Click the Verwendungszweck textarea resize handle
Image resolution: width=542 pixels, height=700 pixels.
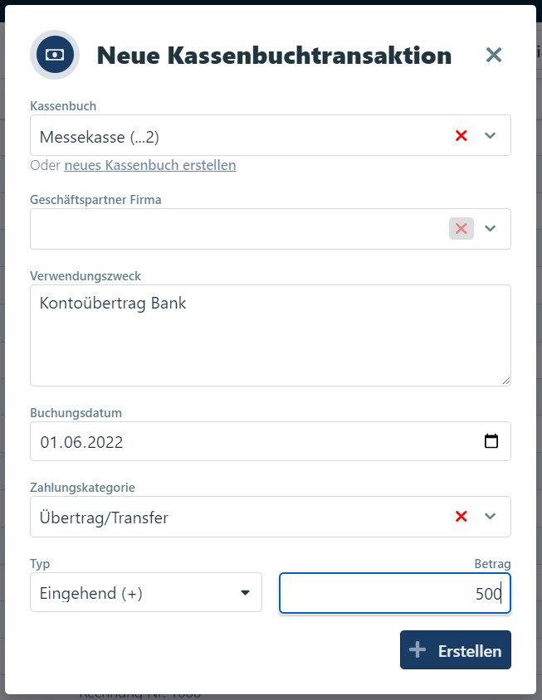coord(505,380)
